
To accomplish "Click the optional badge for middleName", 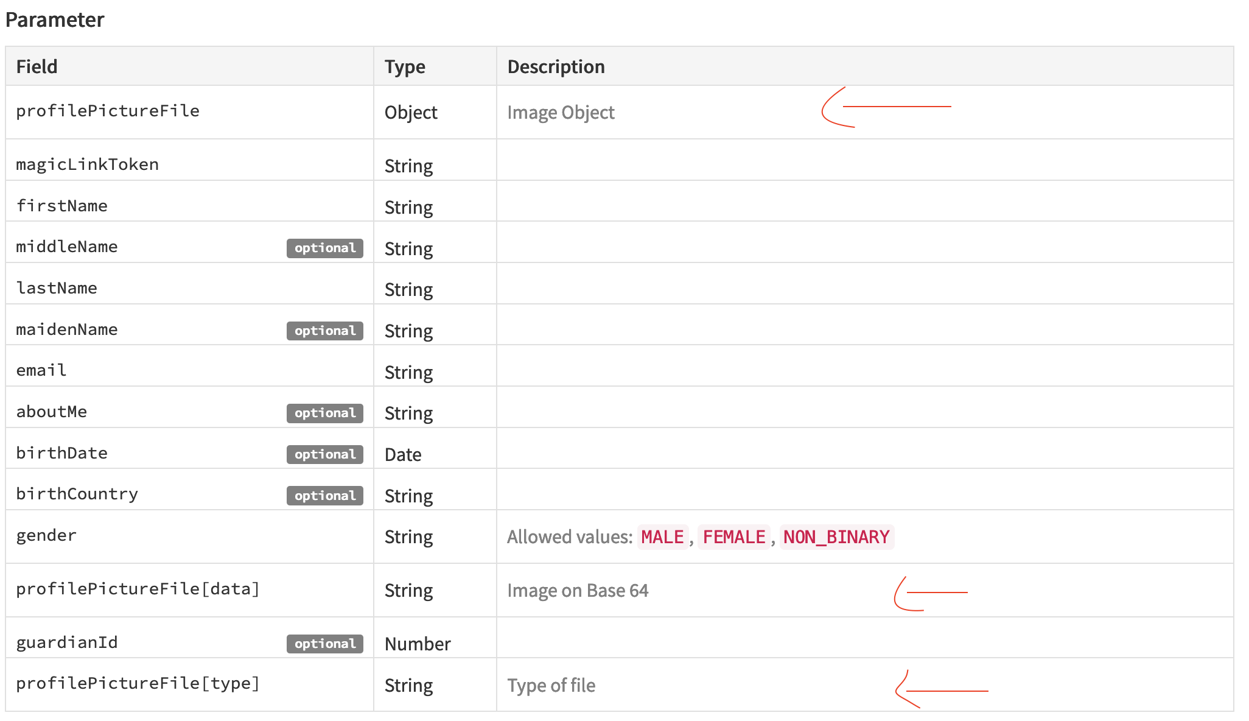I will 325,248.
